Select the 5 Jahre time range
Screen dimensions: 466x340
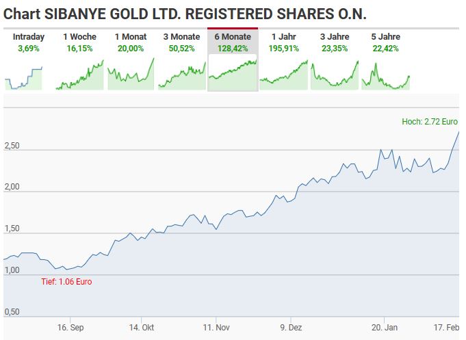tap(385, 37)
